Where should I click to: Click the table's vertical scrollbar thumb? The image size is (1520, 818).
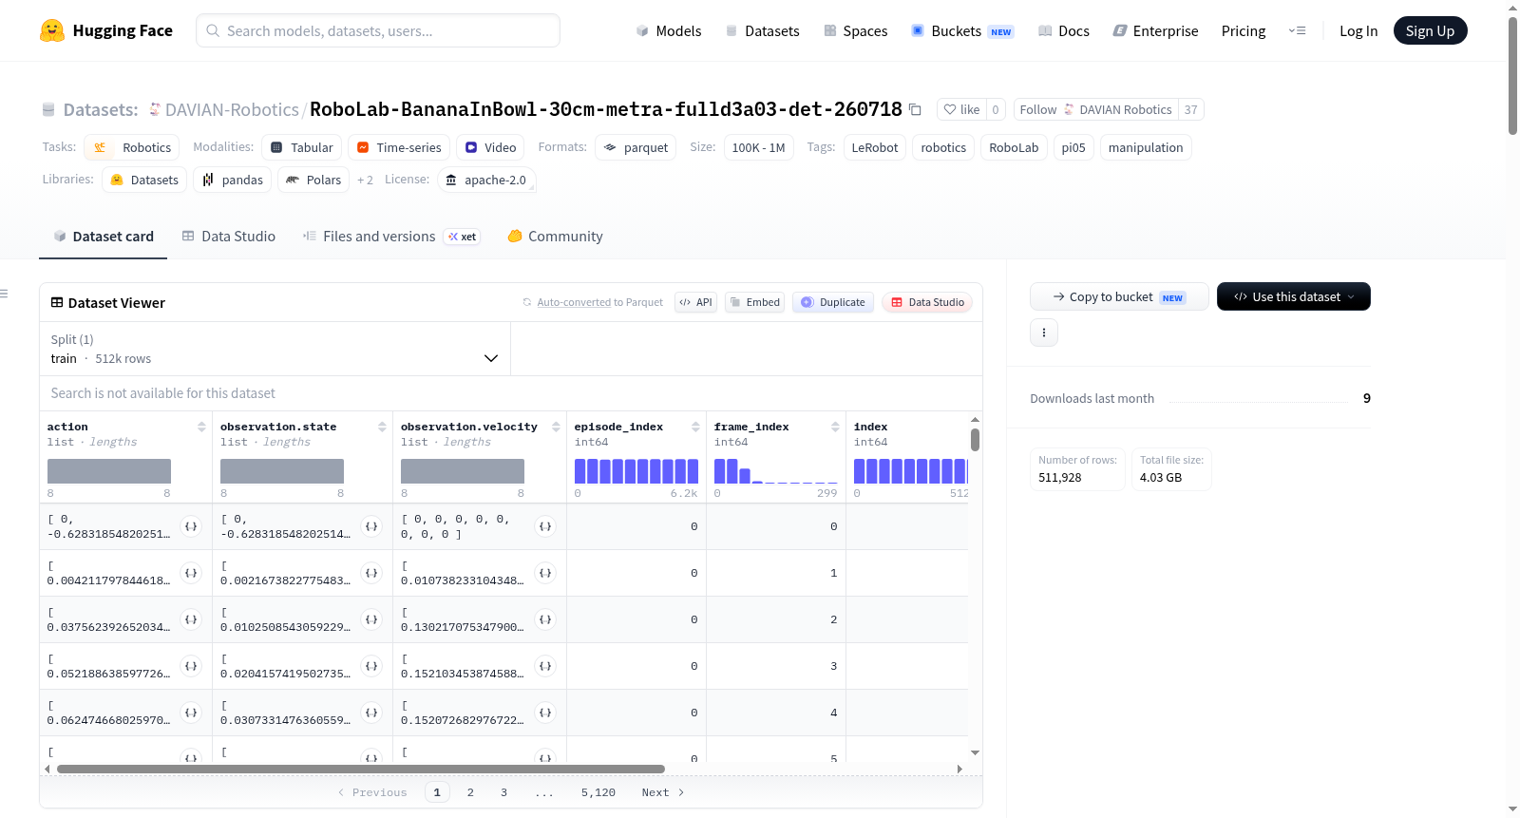[x=975, y=440]
